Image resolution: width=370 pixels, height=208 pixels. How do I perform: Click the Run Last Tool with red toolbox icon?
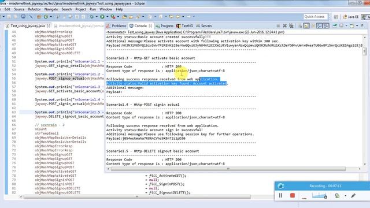tap(113, 17)
